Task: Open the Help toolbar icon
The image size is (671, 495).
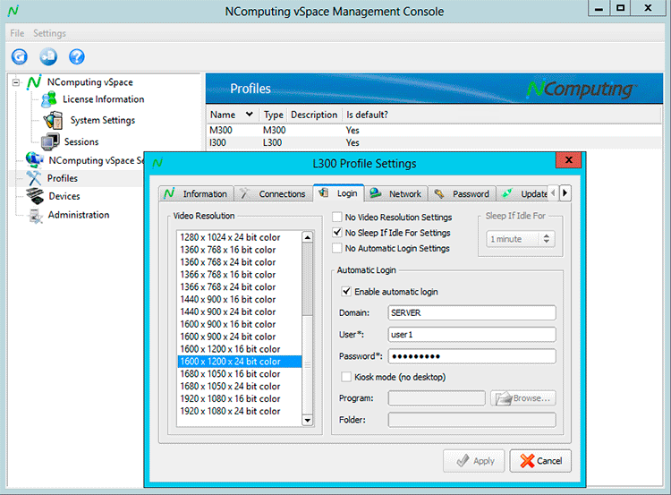Action: (x=77, y=56)
